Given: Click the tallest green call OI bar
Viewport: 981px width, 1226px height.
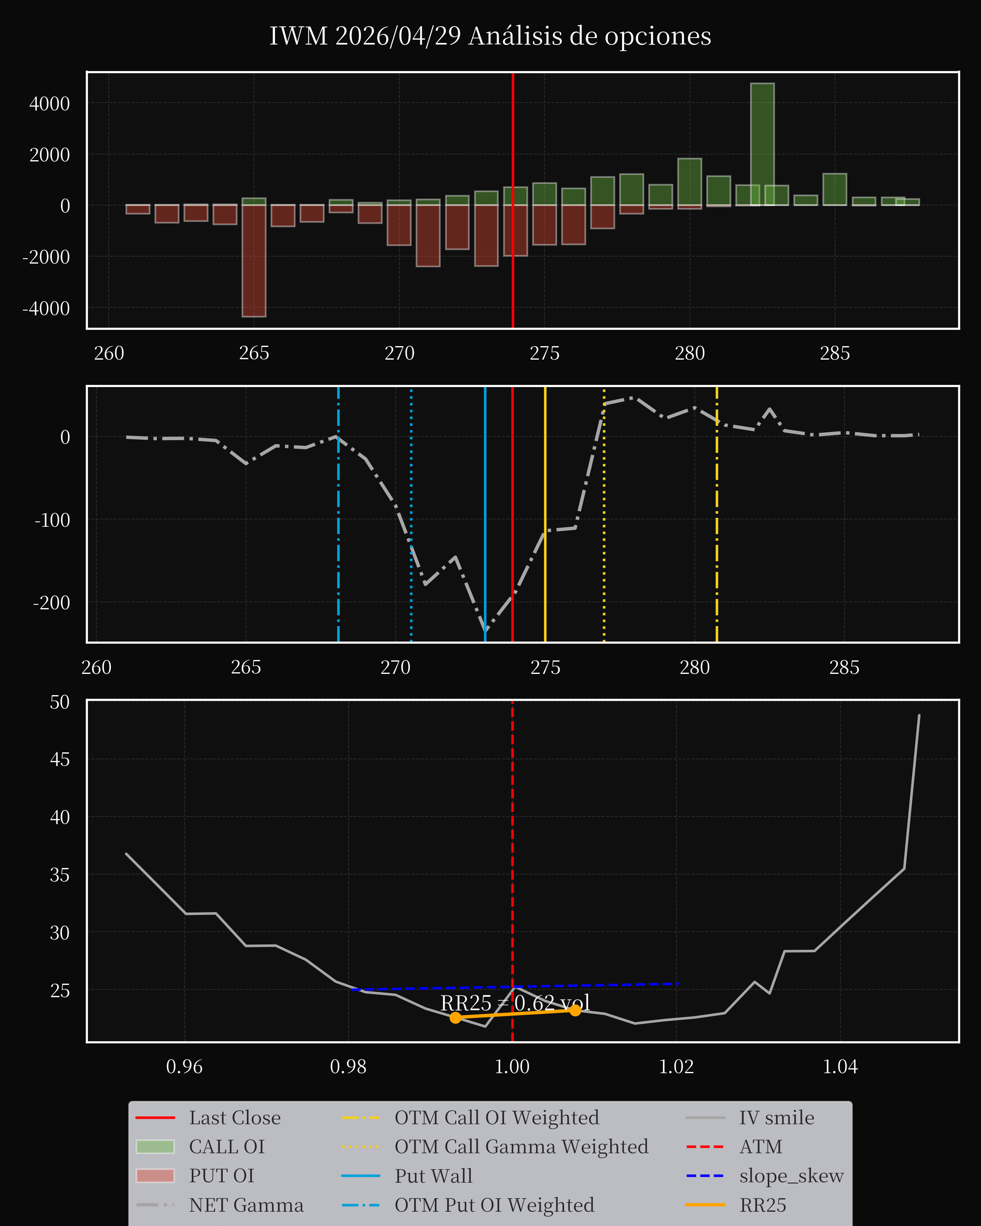Looking at the screenshot, I should tap(762, 144).
